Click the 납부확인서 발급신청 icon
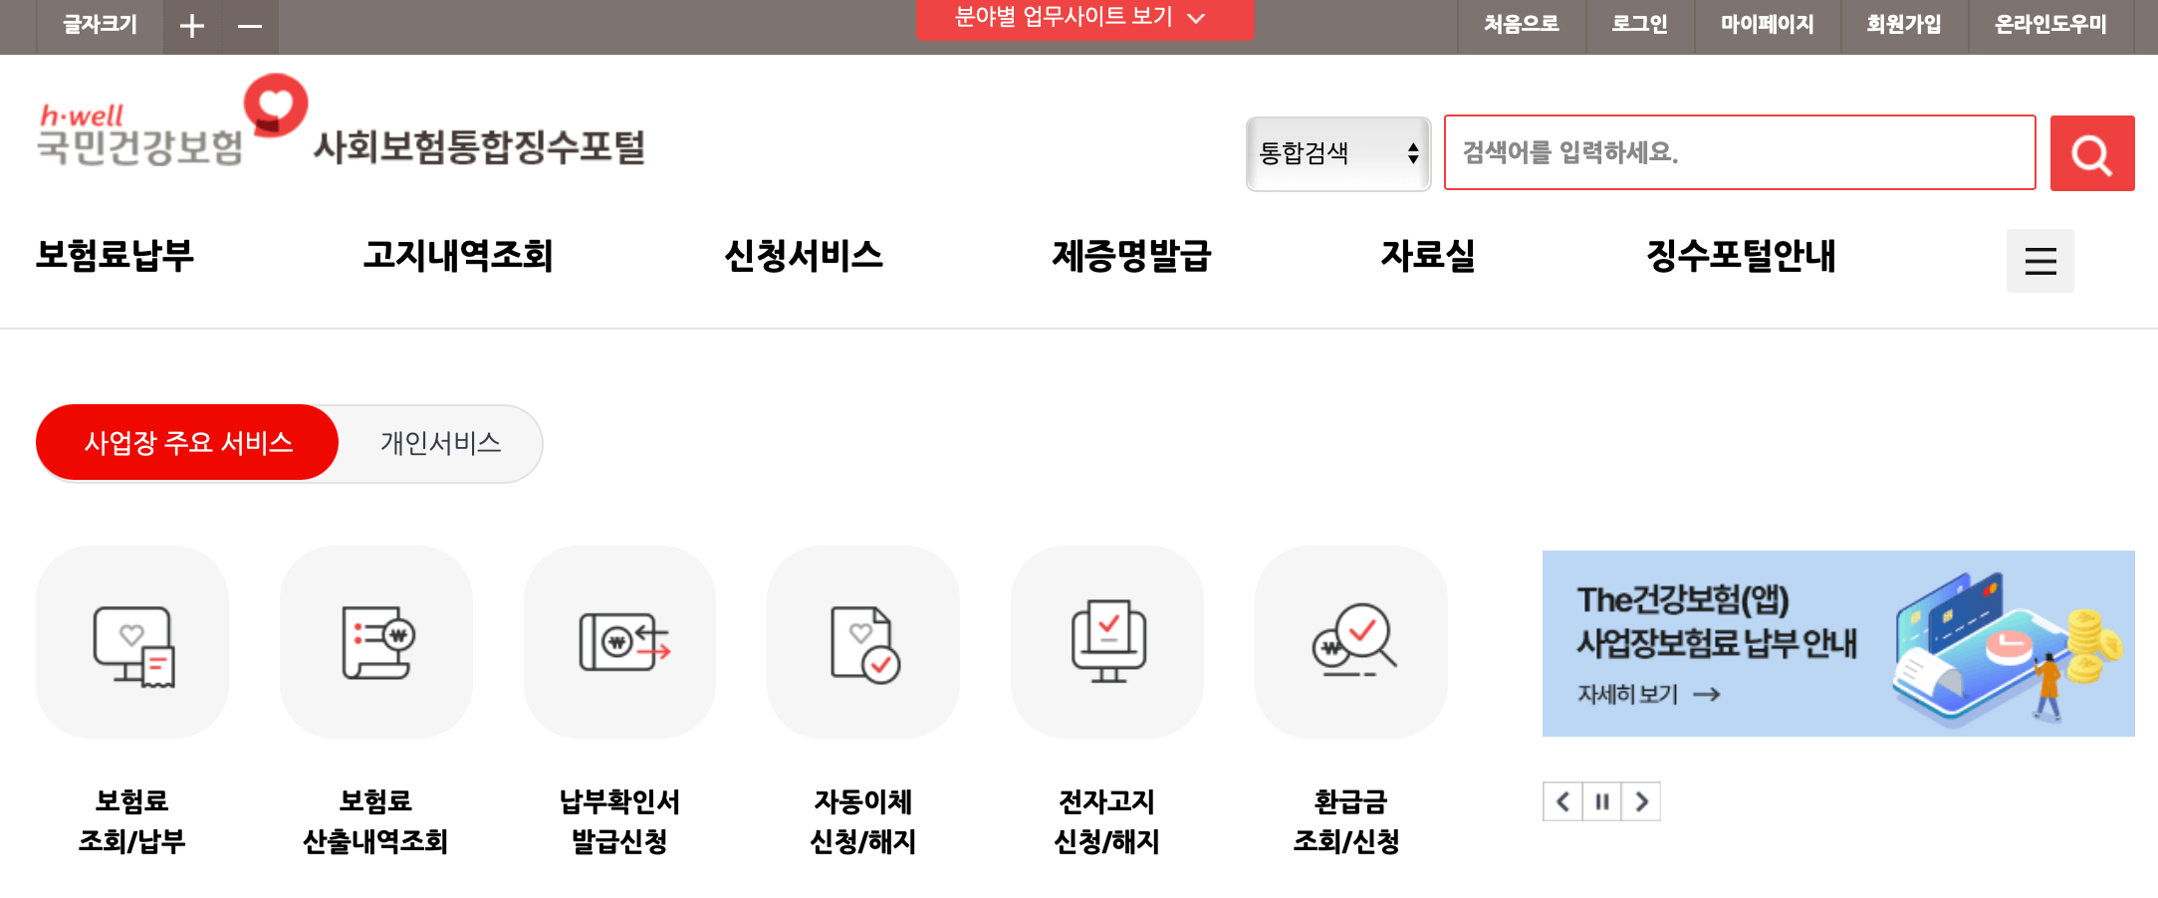This screenshot has width=2158, height=898. [619, 642]
